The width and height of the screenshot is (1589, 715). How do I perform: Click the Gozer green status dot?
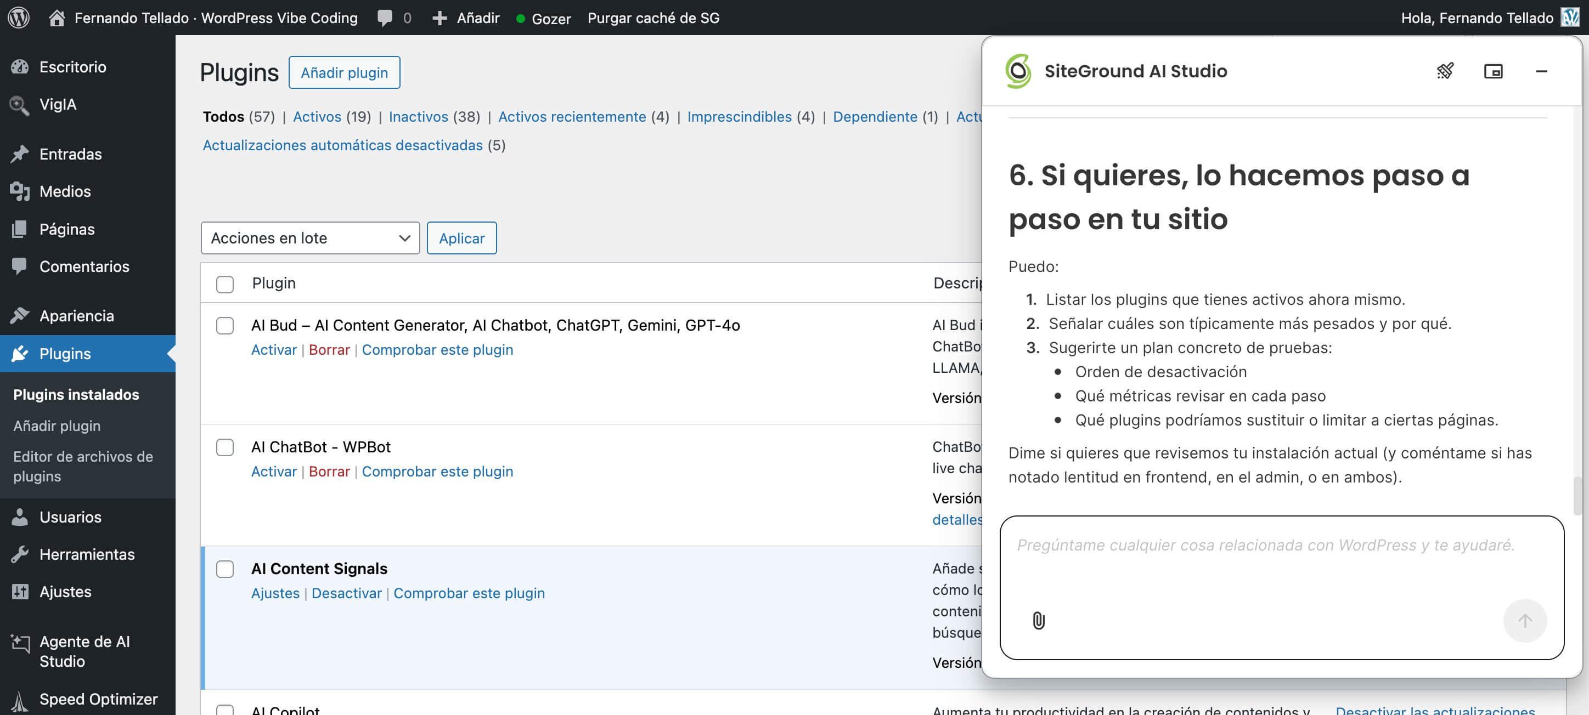click(x=520, y=19)
